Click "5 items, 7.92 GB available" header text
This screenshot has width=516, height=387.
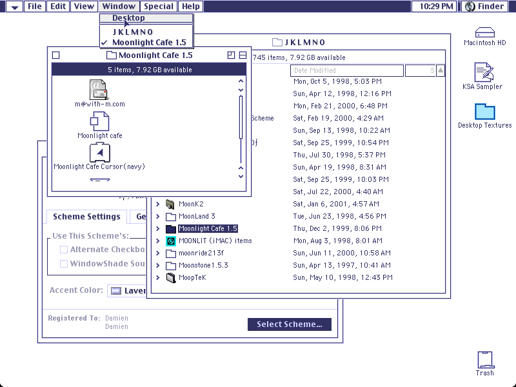pyautogui.click(x=150, y=70)
